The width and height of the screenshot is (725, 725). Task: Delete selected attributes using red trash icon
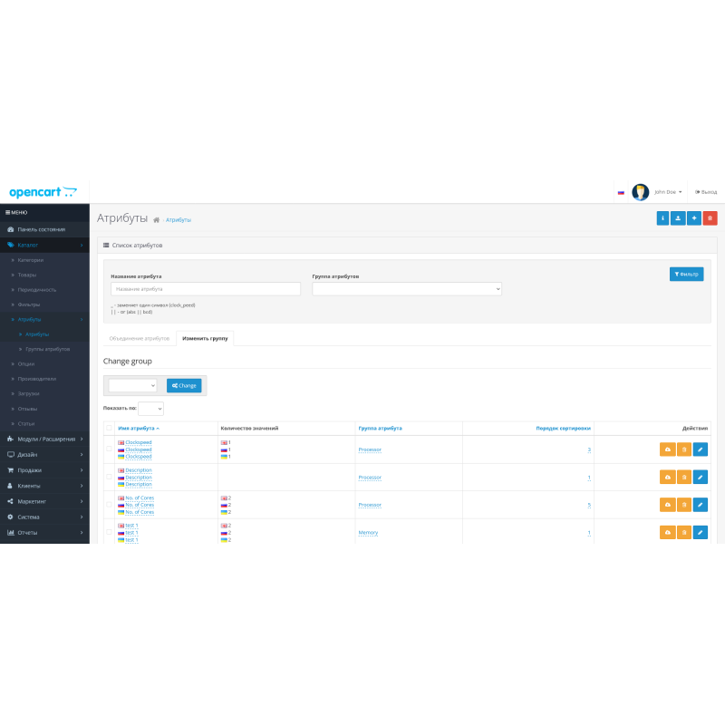(x=709, y=217)
